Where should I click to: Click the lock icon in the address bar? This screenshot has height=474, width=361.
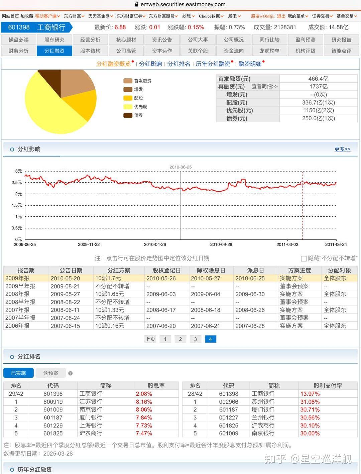[136, 5]
